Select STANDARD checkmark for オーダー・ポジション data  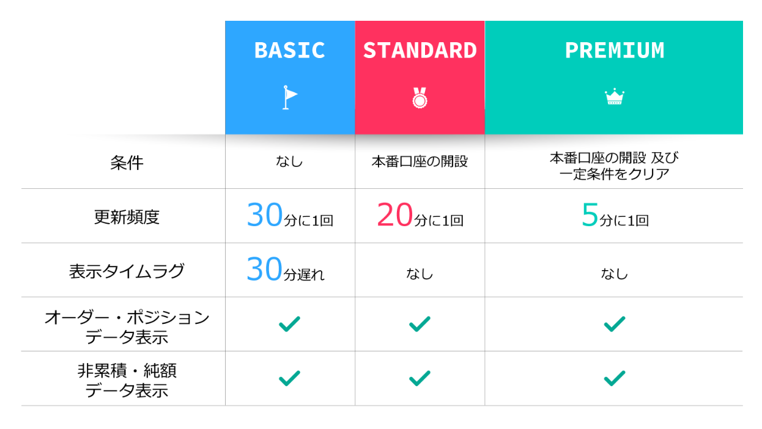pos(420,324)
